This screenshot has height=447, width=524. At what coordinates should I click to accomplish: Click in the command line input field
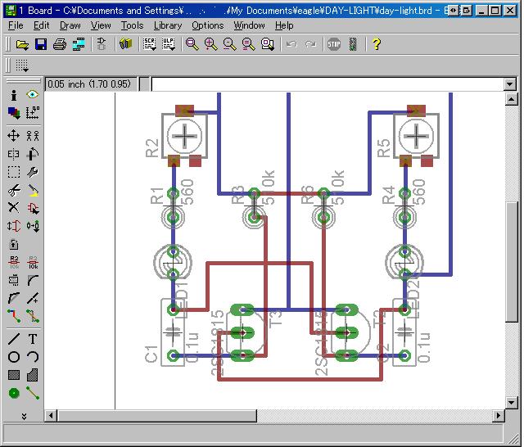point(327,84)
